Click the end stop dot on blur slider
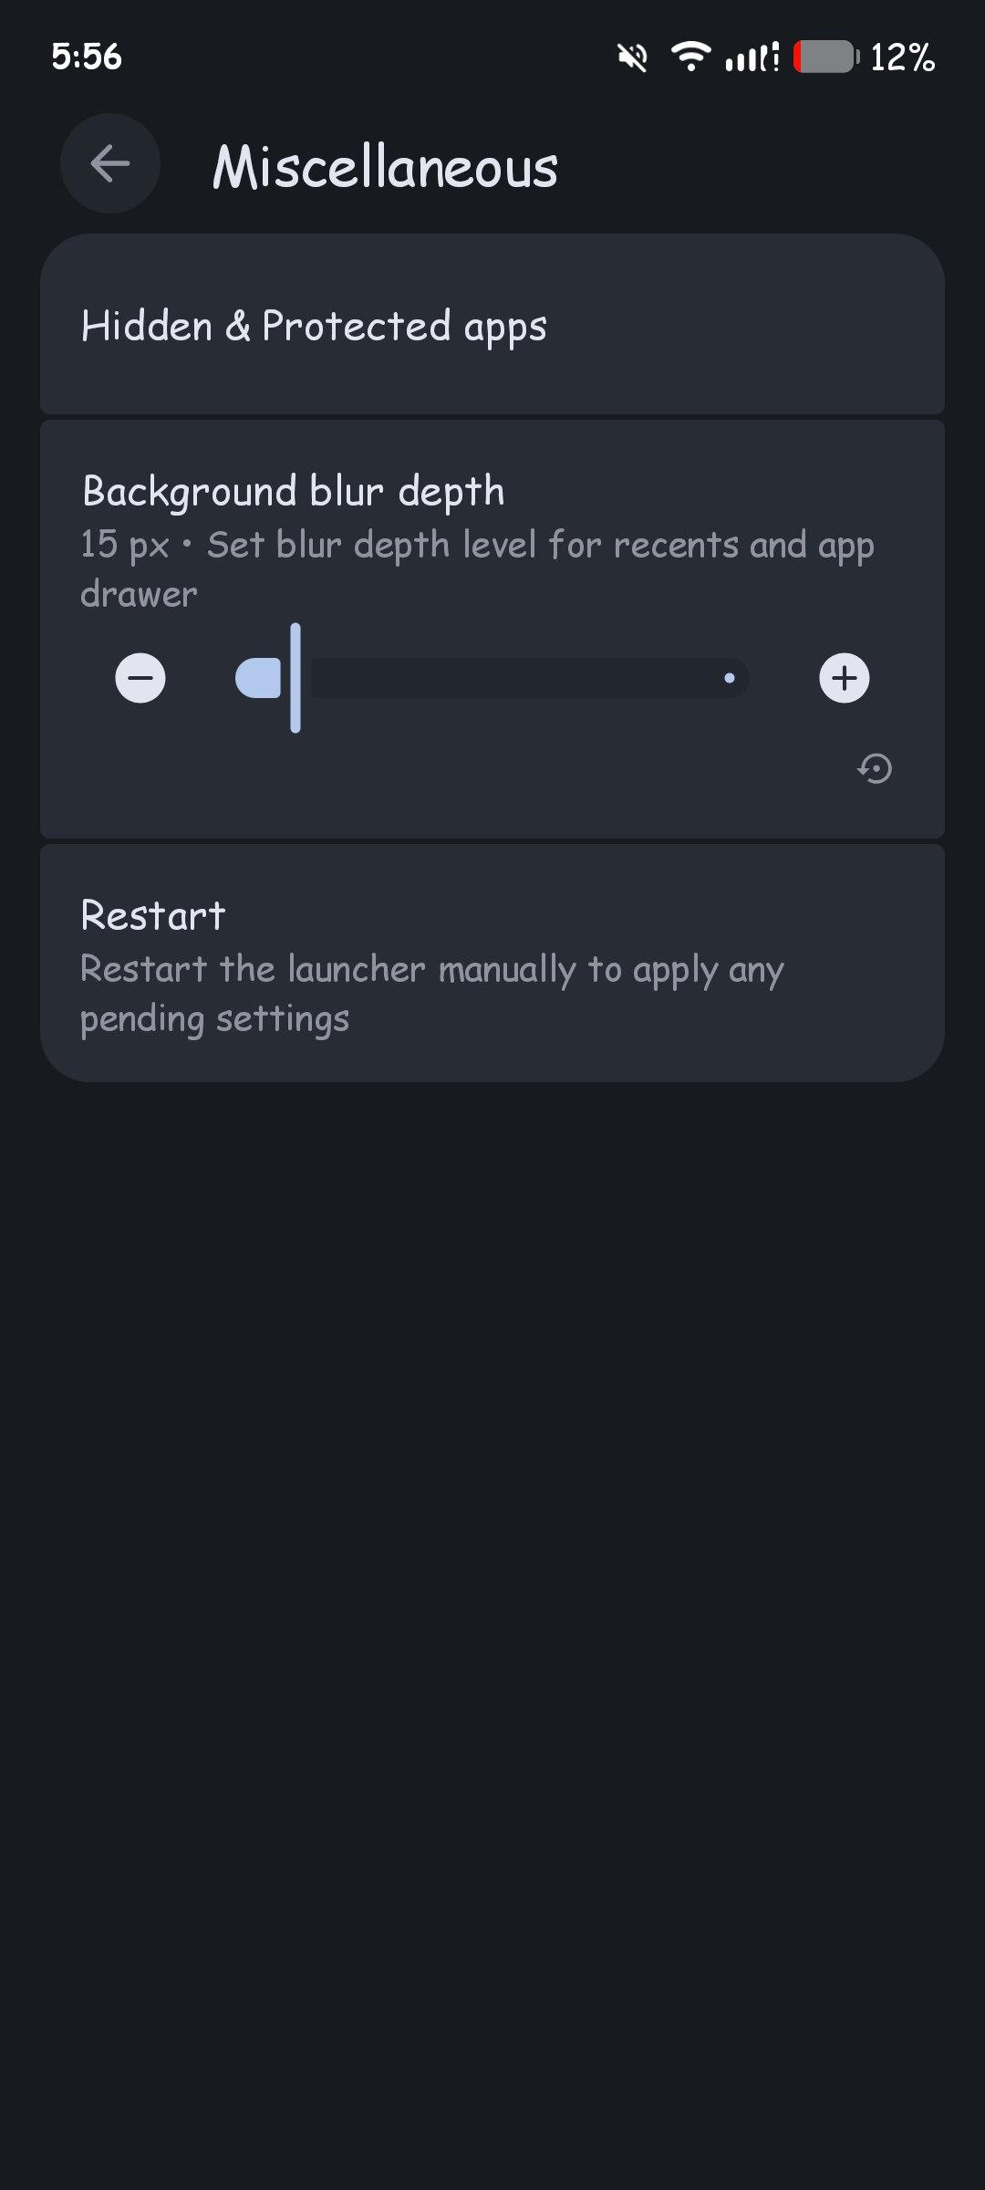This screenshot has width=985, height=2190. (730, 678)
